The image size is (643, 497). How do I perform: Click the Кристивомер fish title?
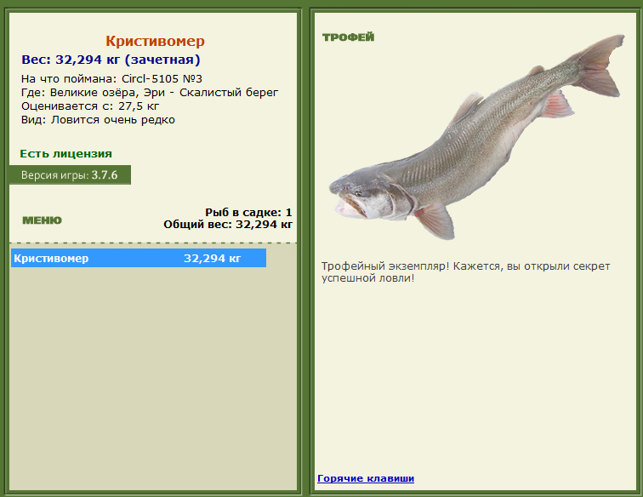coord(155,41)
